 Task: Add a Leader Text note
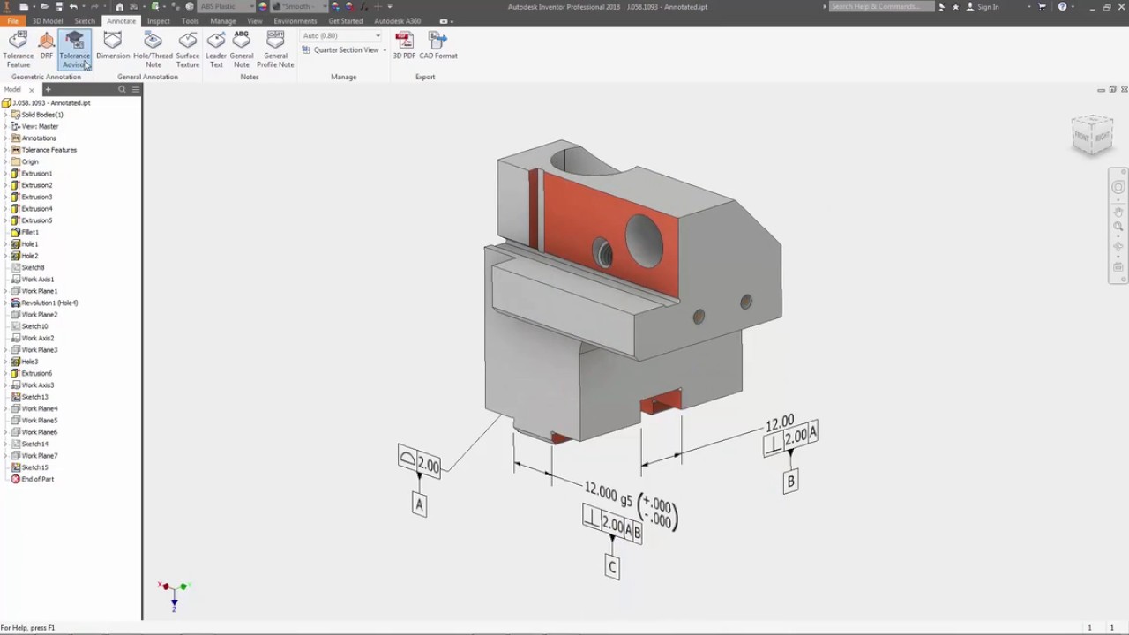(x=216, y=49)
